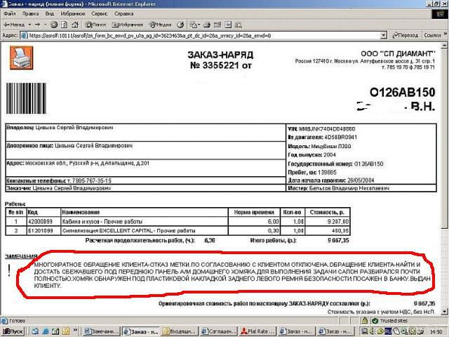Open the Справка menu
The height and width of the screenshot is (337, 449).
coord(123,14)
